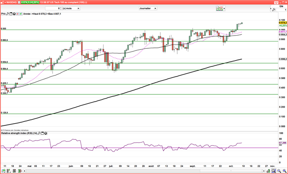Remove the RSI indicator with X icon
Viewport: 288px width, 174px height.
pos(45,133)
